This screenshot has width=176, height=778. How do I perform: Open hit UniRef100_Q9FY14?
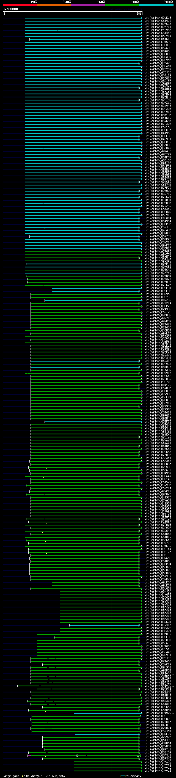pyautogui.click(x=158, y=27)
